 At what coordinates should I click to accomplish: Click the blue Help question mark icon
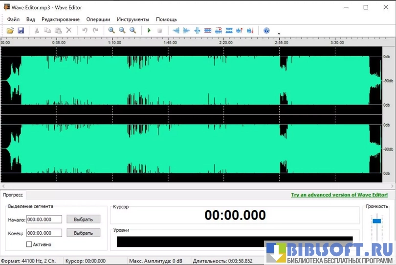coord(266,30)
